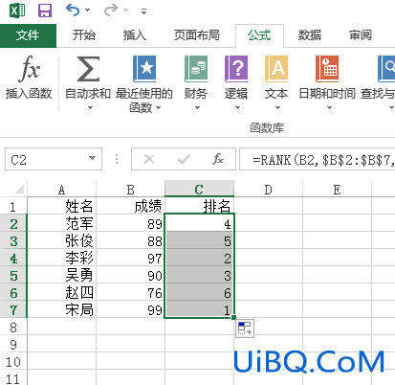Select the cell containing 范军

[61, 223]
